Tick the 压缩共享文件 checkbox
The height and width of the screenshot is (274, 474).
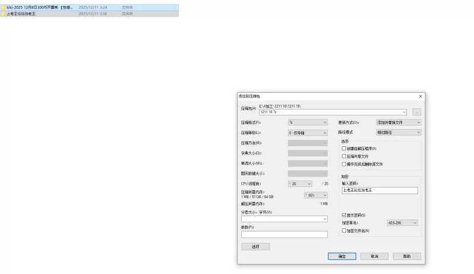coord(344,156)
